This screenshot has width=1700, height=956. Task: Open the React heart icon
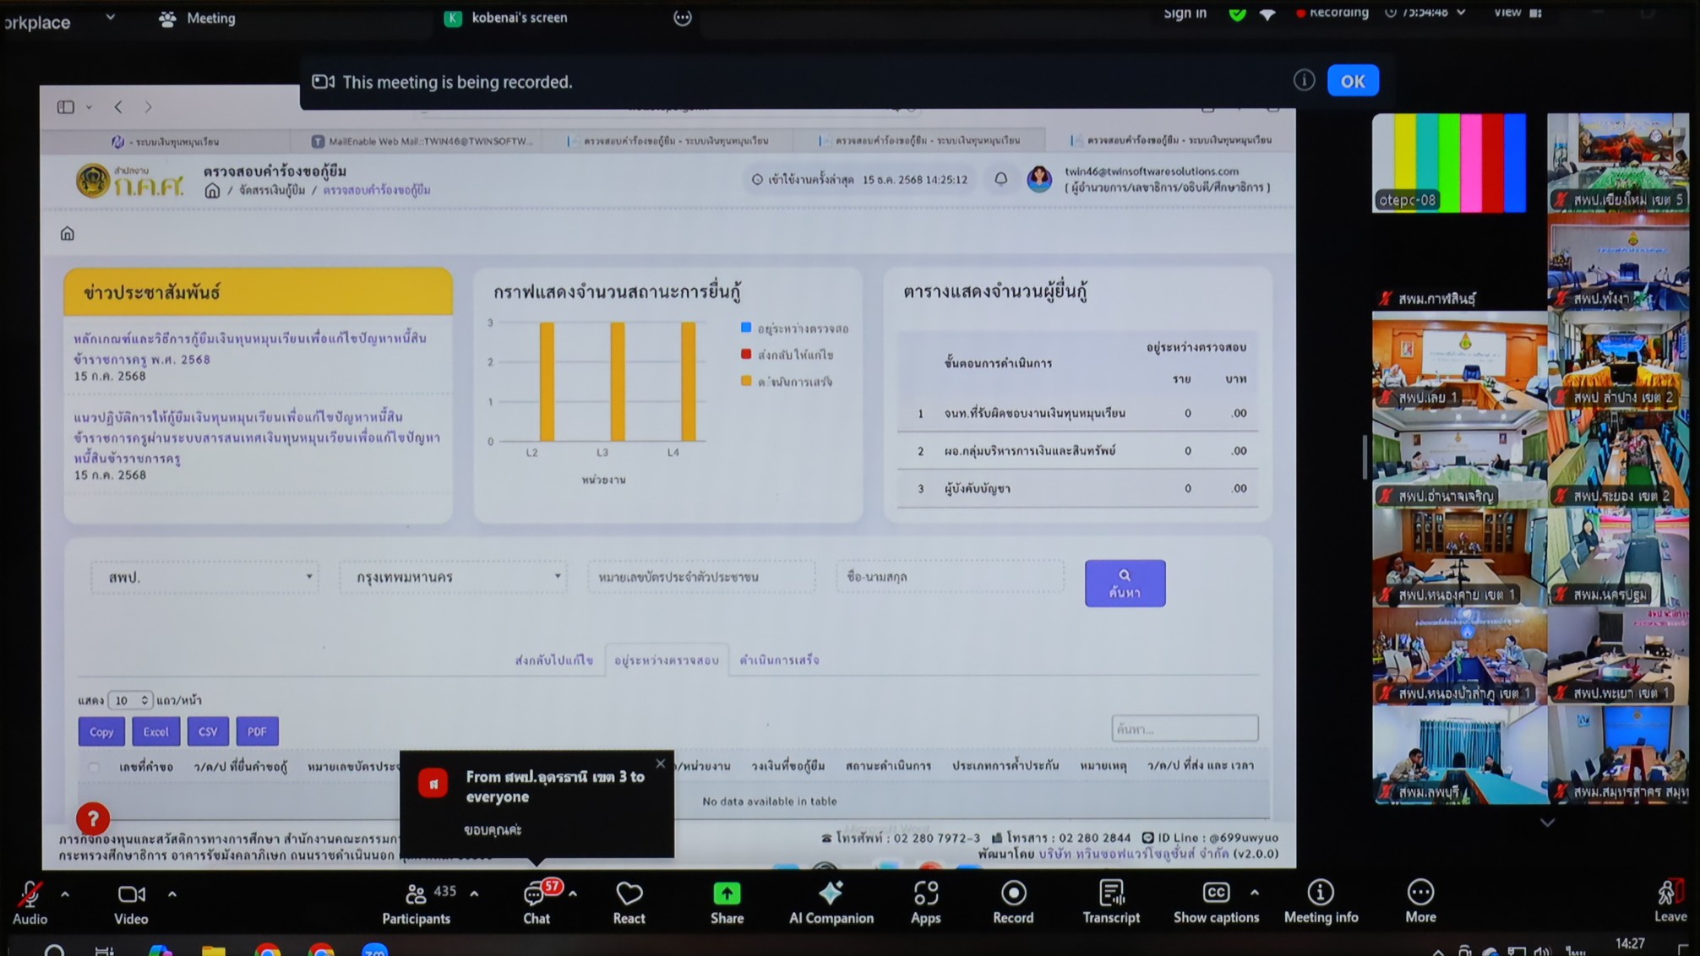(629, 894)
